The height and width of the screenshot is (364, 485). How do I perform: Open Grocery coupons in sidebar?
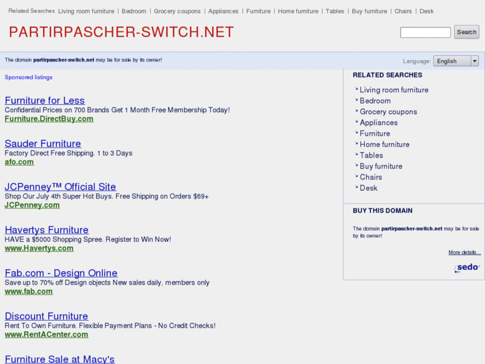click(x=388, y=112)
